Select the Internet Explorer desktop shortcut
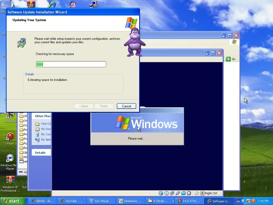 tap(52, 4)
